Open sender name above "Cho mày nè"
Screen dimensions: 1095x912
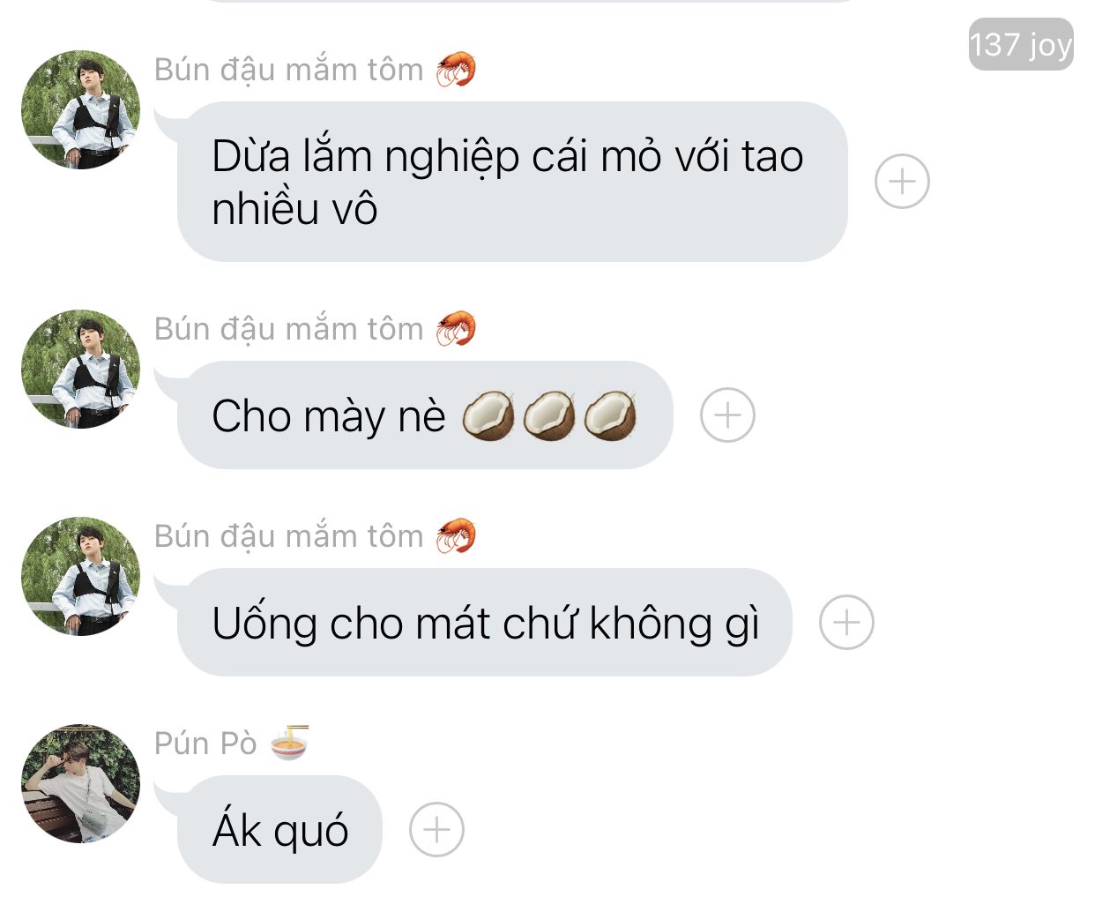289,329
